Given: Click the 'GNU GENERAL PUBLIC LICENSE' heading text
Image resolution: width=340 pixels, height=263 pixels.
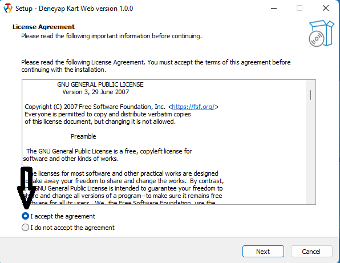Looking at the screenshot, I should (100, 84).
